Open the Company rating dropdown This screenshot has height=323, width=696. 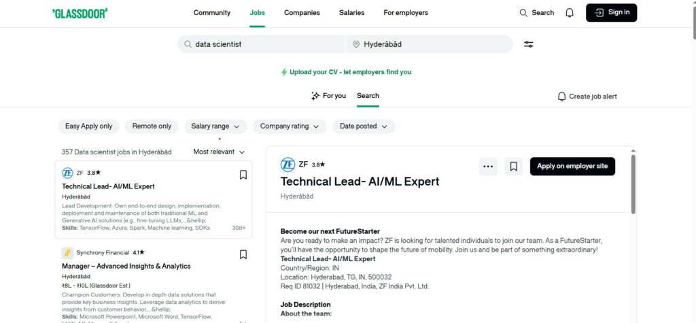(290, 126)
